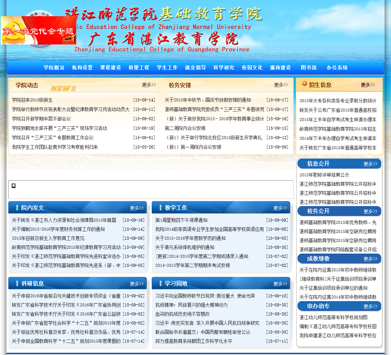Image resolution: width=391 pixels, height=355 pixels.
Task: Open 湛江幼儿师范高等专科学校规划图
Action: 333,317
